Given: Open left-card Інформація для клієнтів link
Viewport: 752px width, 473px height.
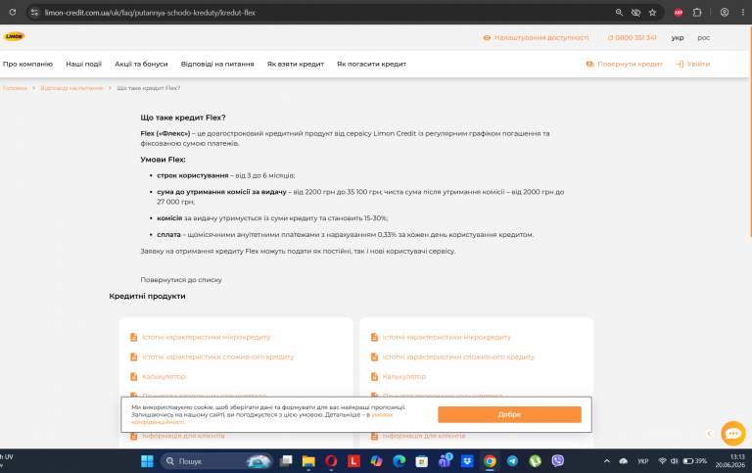Looking at the screenshot, I should click(x=183, y=436).
